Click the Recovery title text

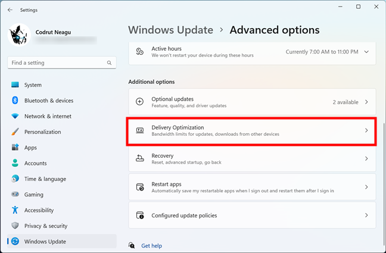[x=162, y=156]
